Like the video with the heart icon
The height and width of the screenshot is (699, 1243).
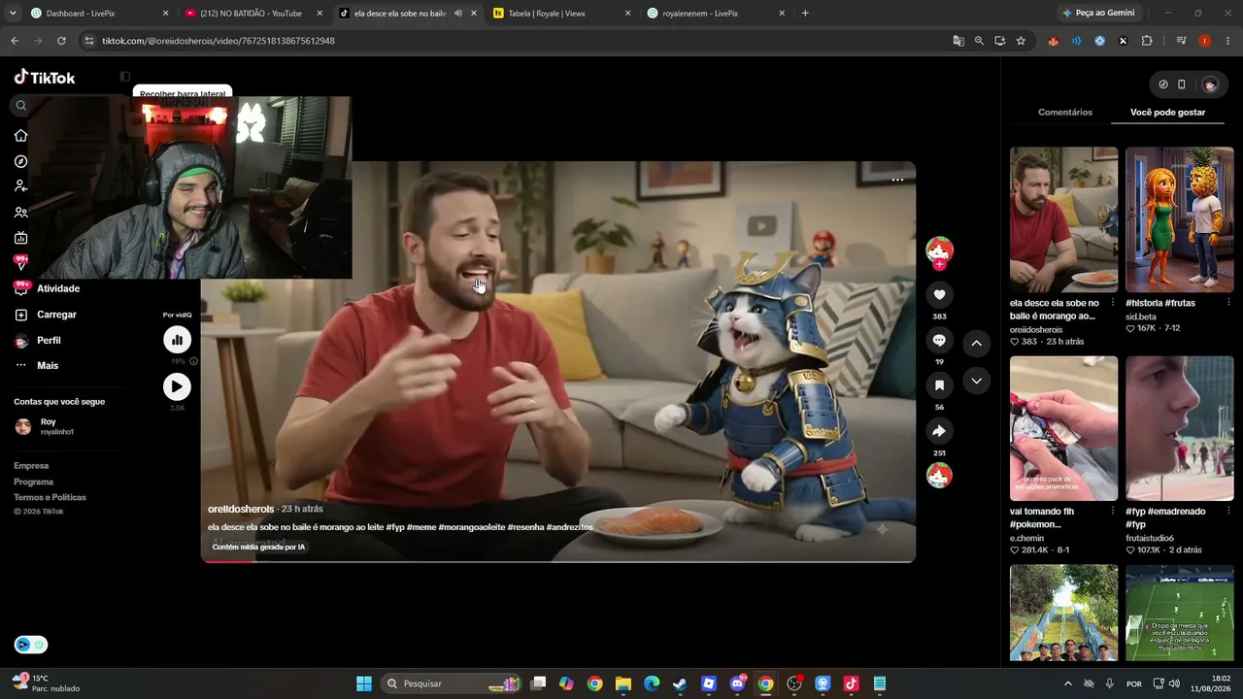tap(939, 295)
